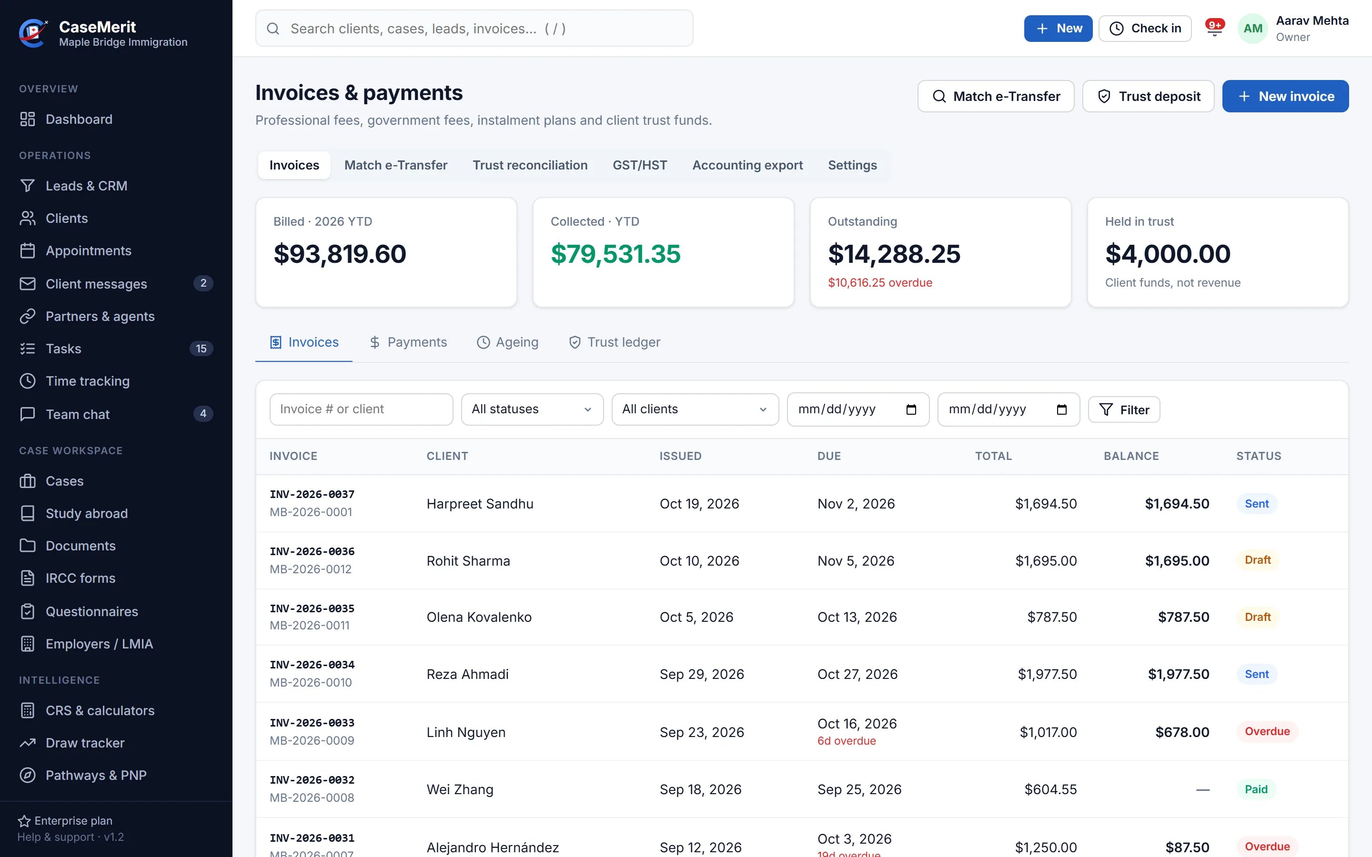
Task: Click client name Olena Kovalenko
Action: [479, 617]
